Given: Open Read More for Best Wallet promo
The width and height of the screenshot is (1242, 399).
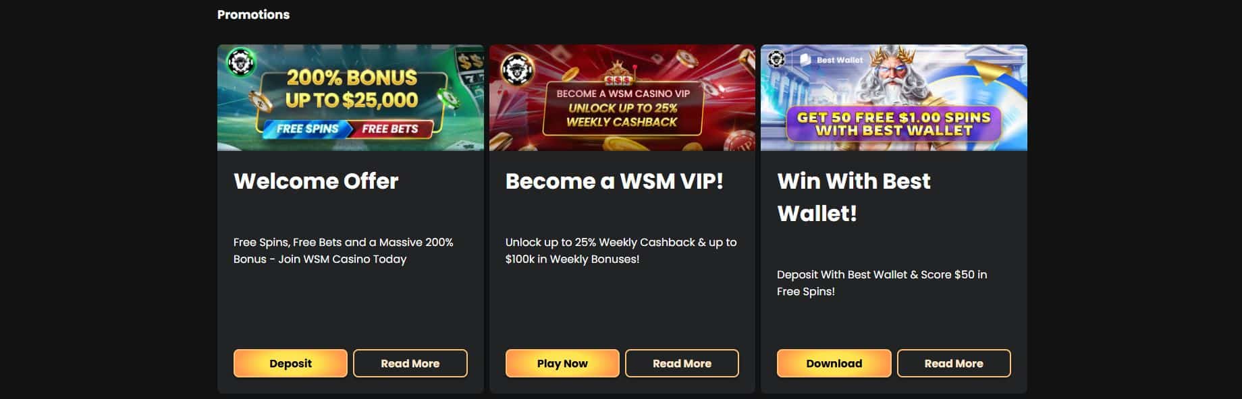Looking at the screenshot, I should coord(954,363).
